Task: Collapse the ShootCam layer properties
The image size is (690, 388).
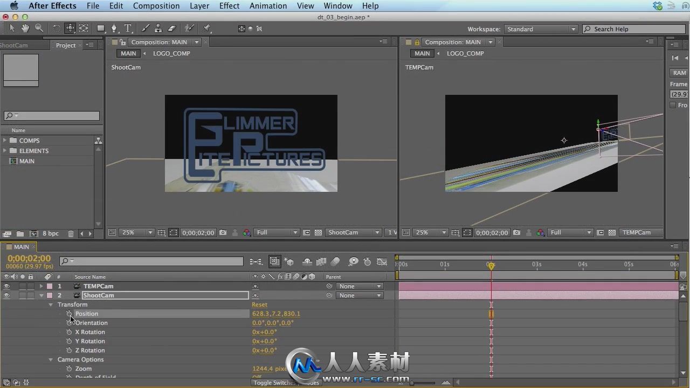Action: pyautogui.click(x=41, y=295)
